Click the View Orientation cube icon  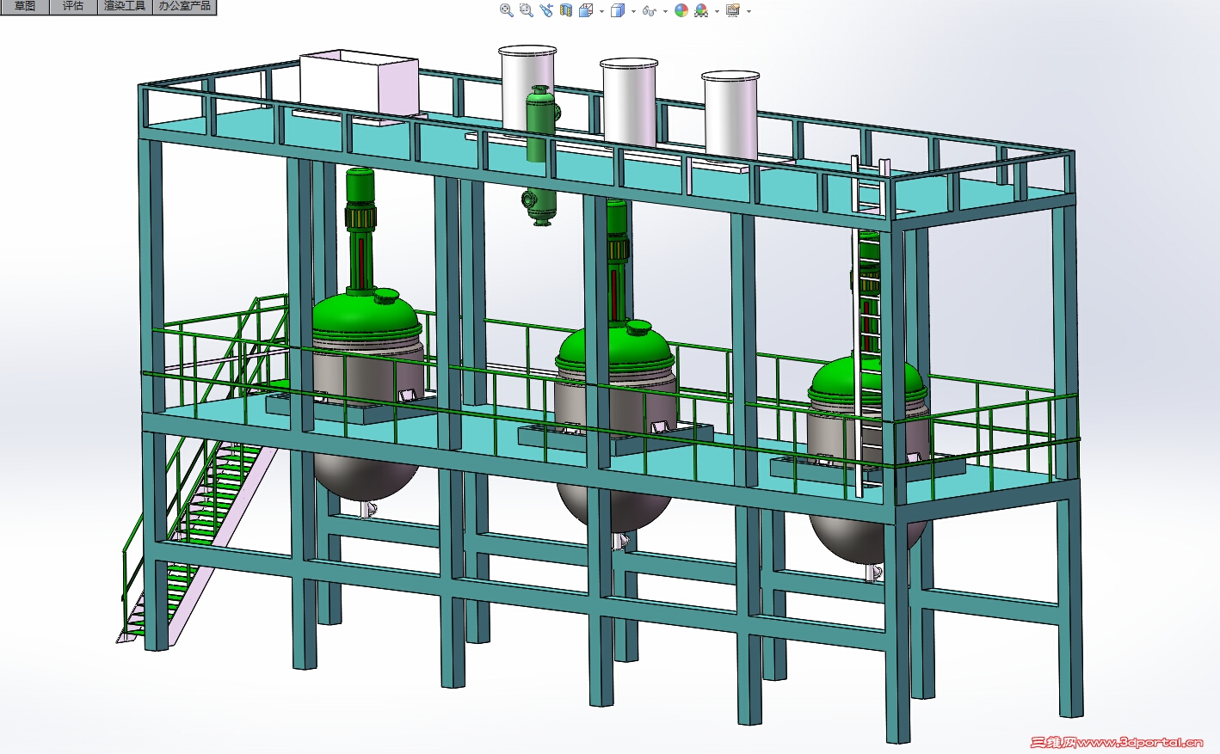[586, 10]
